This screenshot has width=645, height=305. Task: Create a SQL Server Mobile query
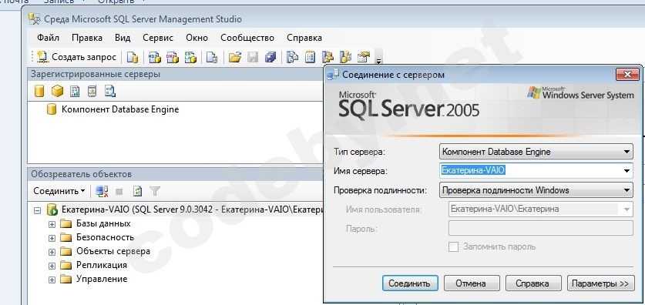coord(211,57)
